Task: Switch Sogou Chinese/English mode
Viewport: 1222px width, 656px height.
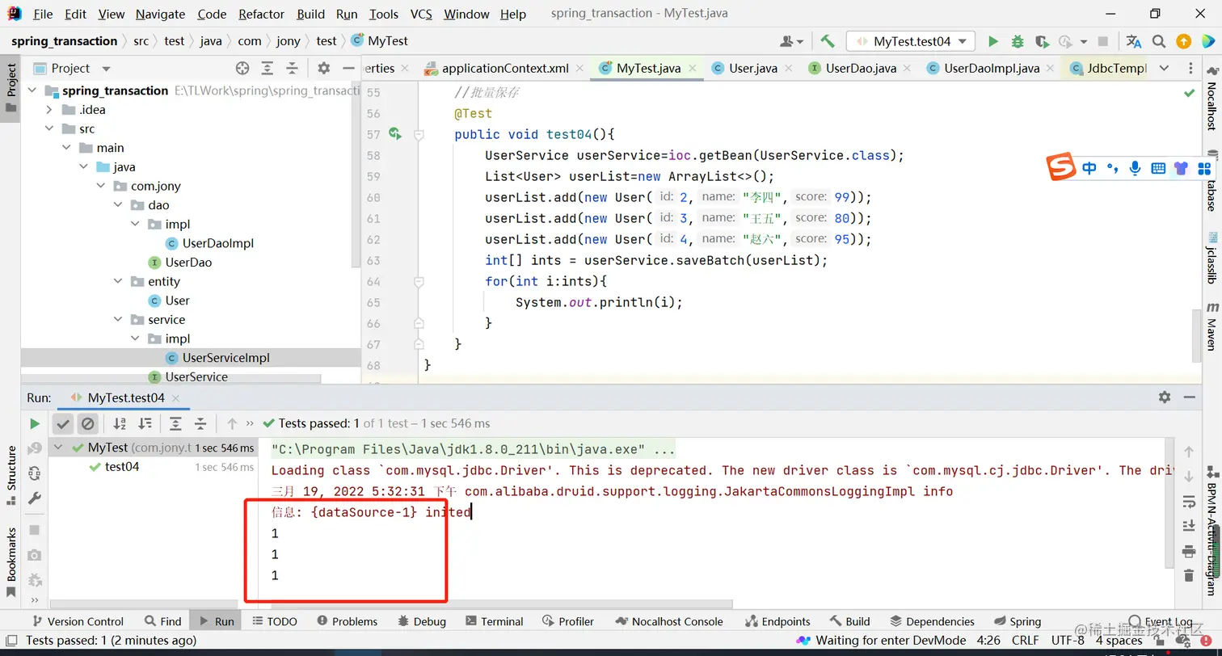Action: point(1089,168)
